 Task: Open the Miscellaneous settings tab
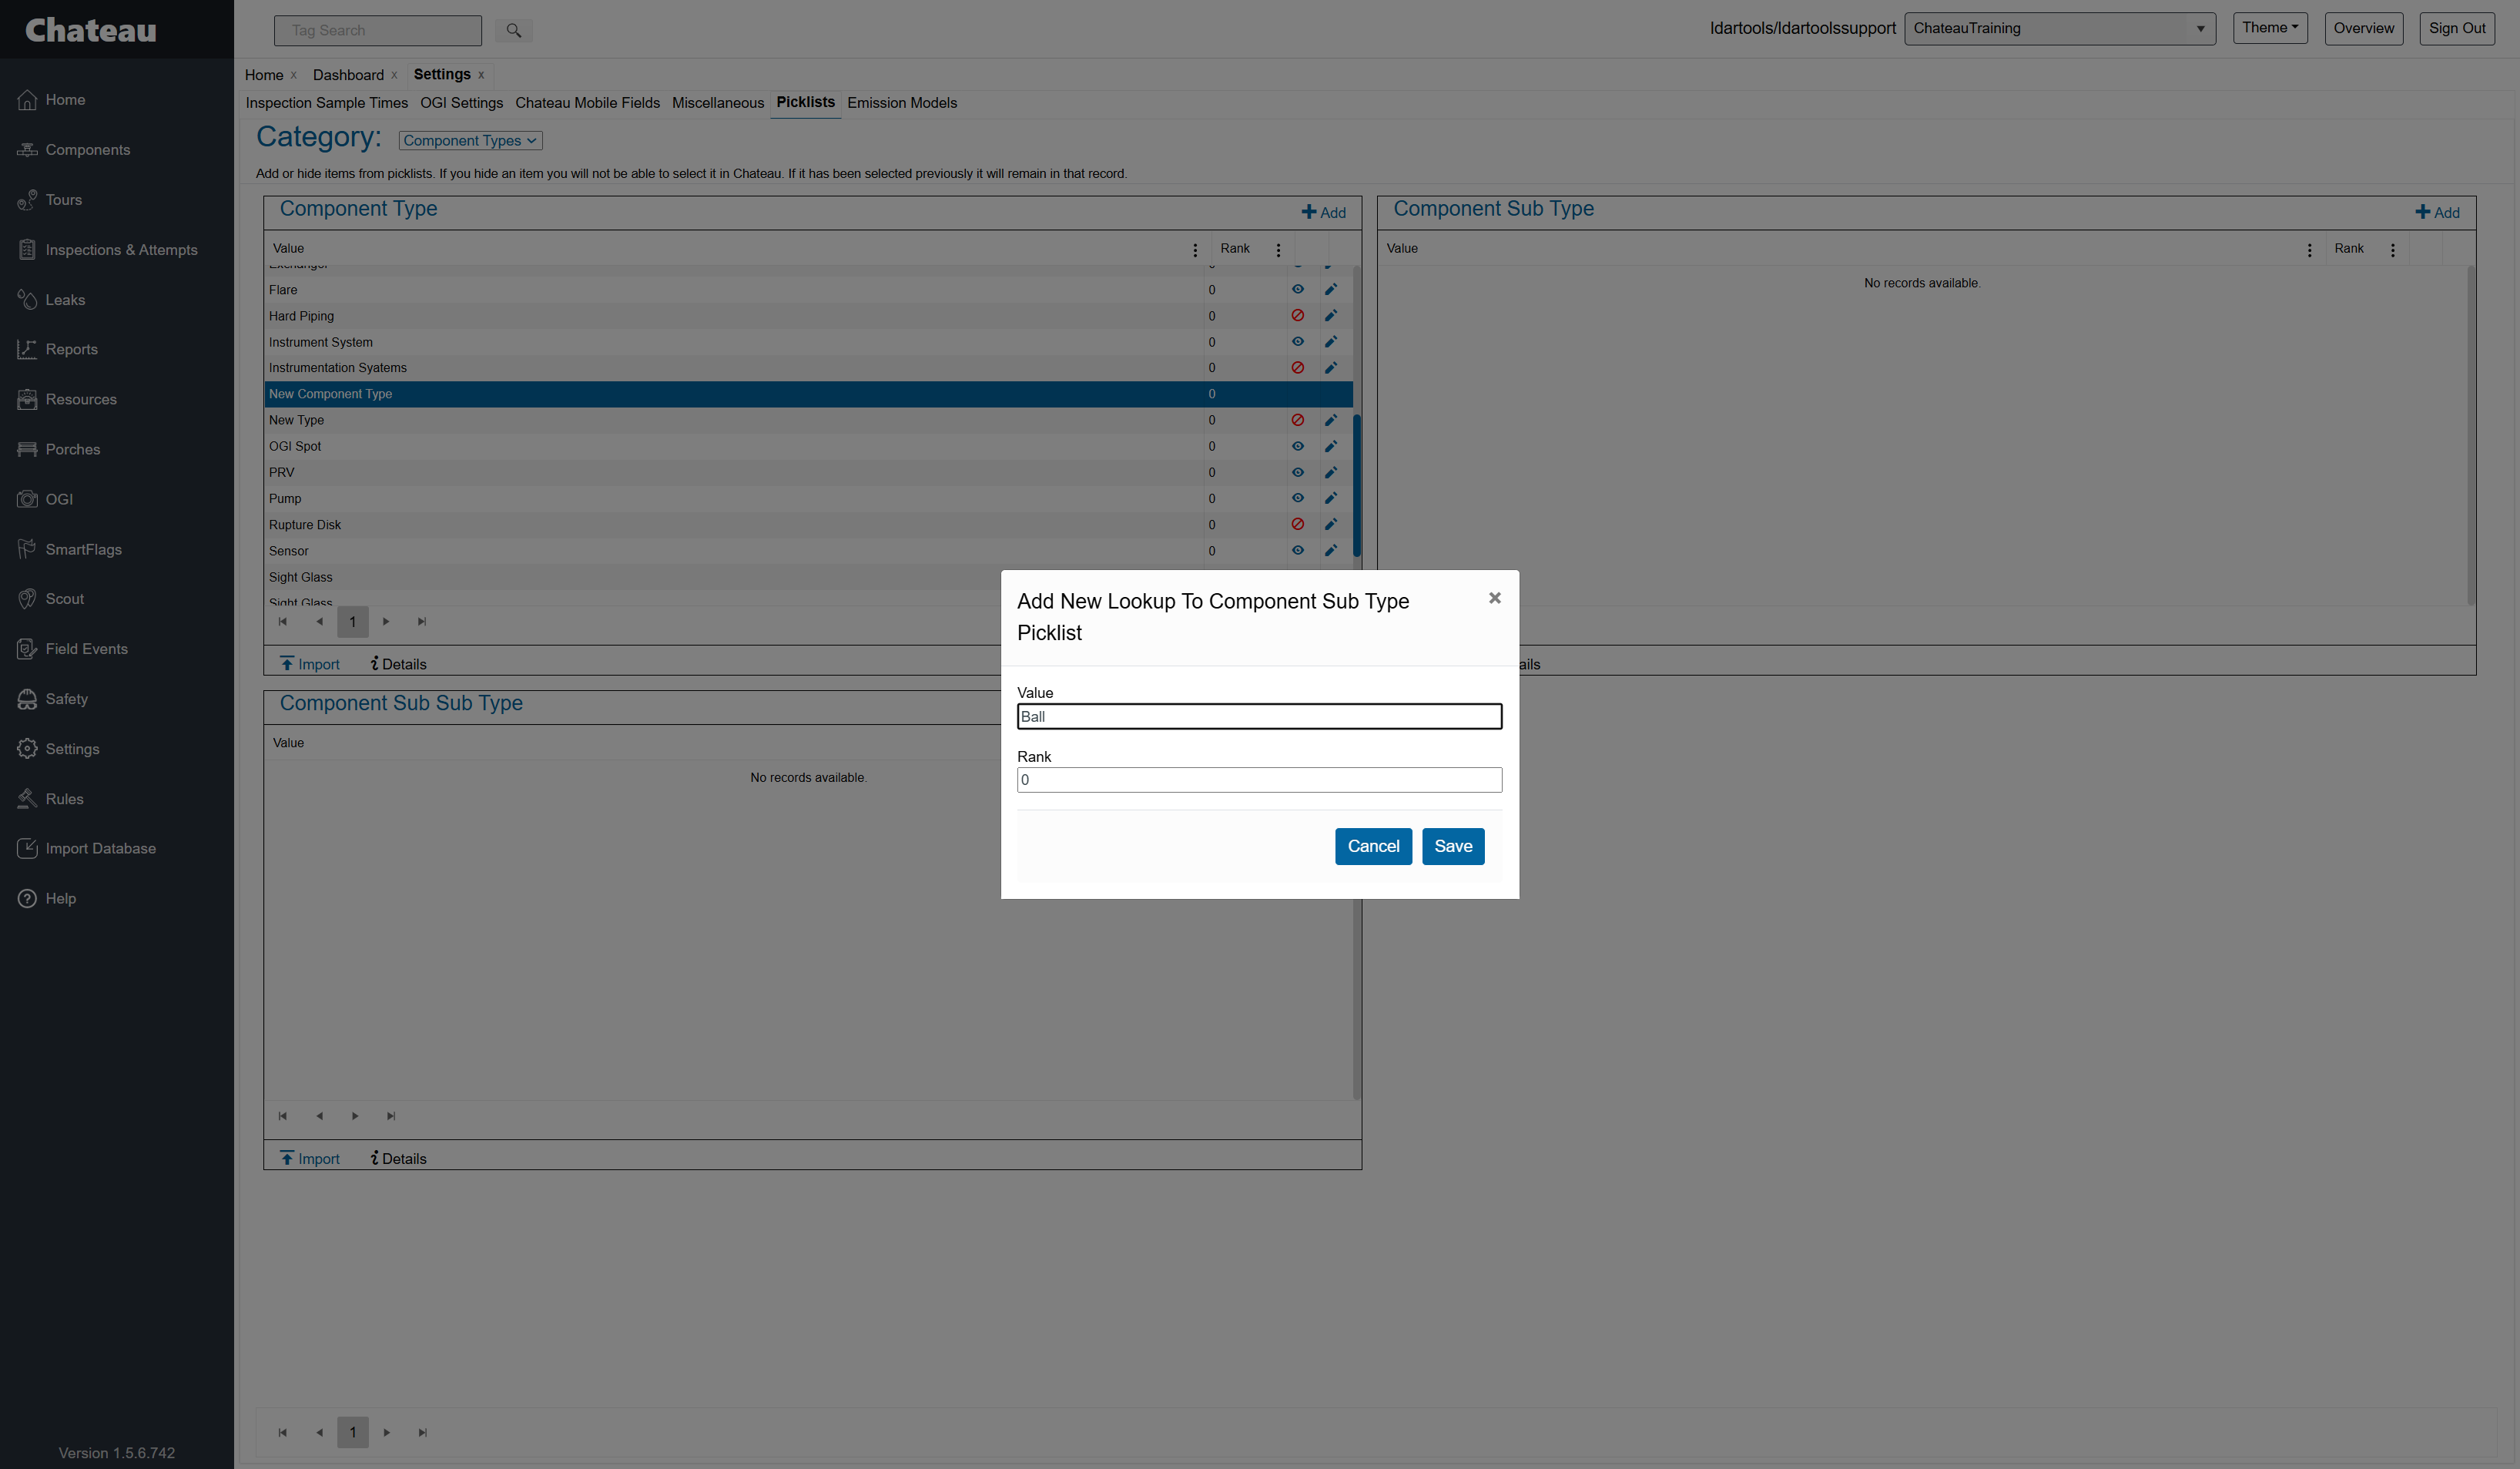coord(717,103)
